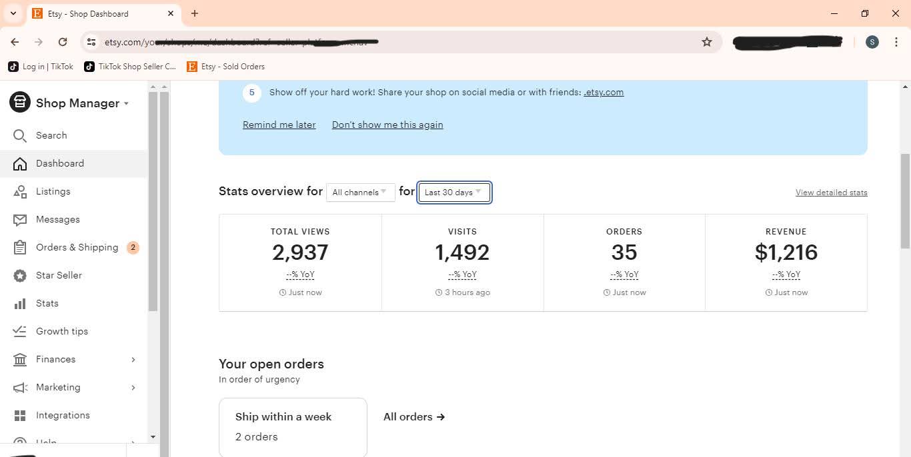Expand the Finances submenu arrow

coord(133,360)
